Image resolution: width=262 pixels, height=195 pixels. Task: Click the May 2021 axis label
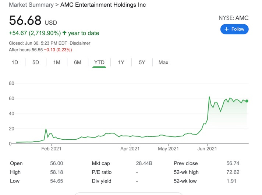(x=168, y=149)
